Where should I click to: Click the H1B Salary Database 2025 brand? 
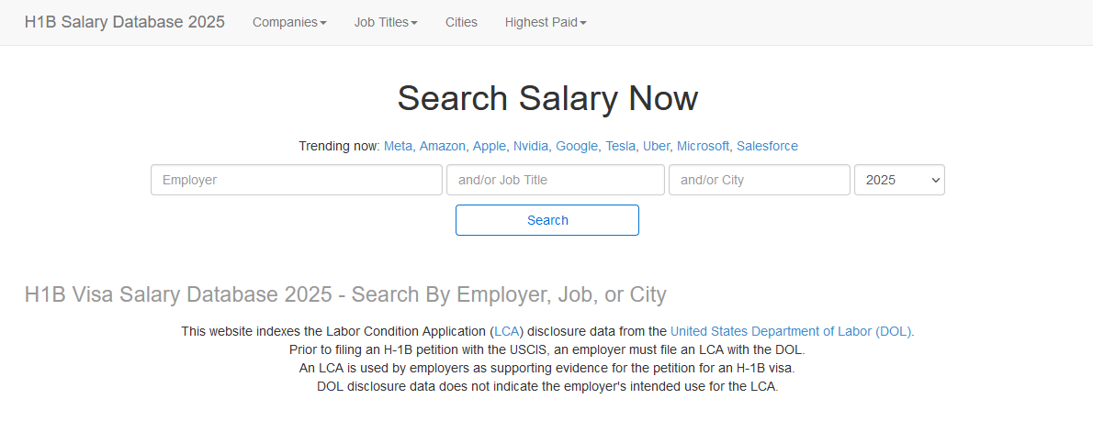pyautogui.click(x=125, y=22)
